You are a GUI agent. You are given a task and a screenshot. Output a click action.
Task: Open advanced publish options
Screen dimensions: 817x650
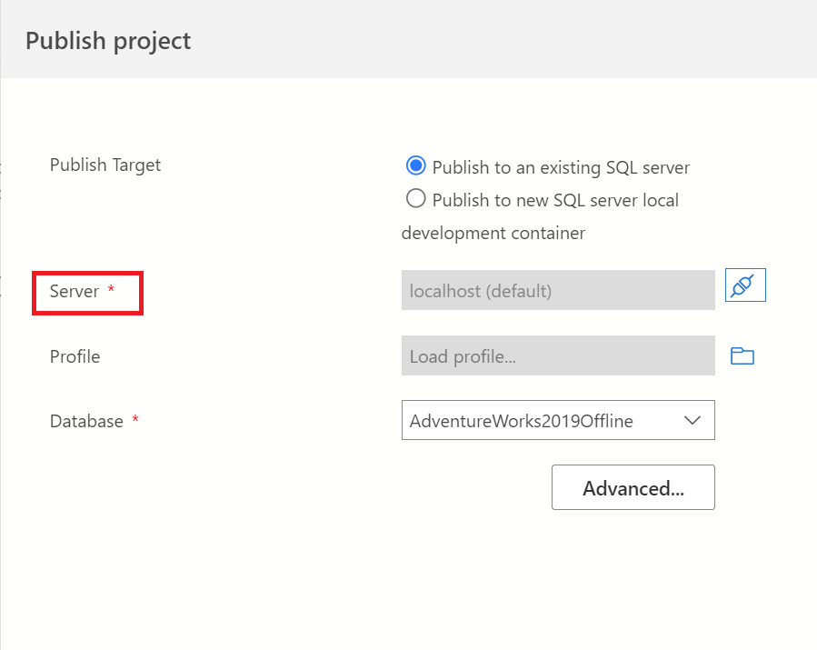633,487
